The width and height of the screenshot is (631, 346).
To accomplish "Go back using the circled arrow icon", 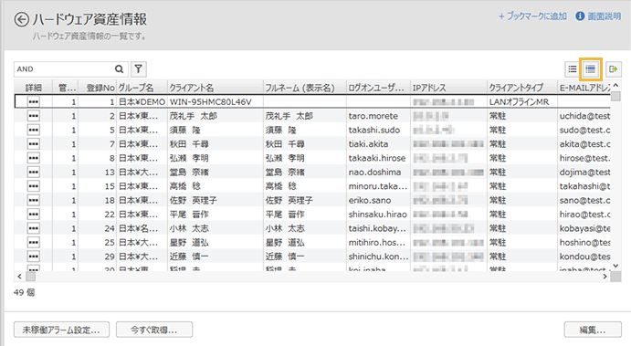I will click(x=22, y=19).
